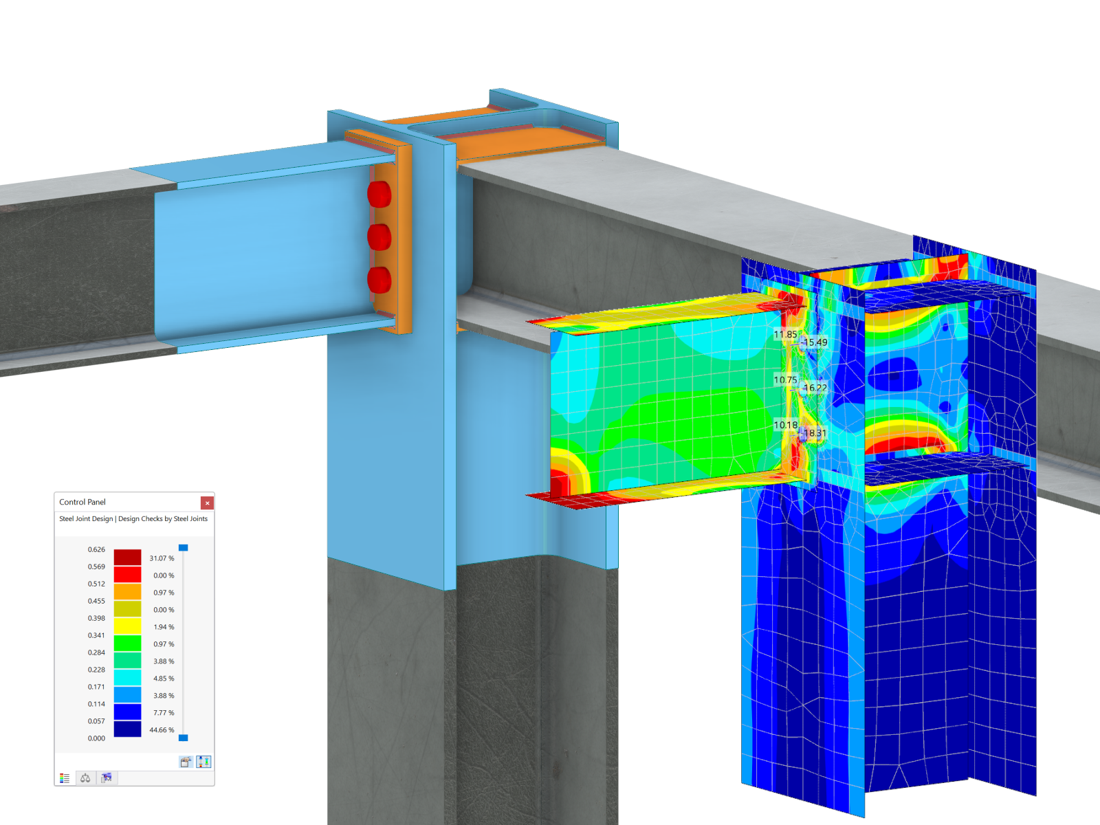The height and width of the screenshot is (825, 1100).
Task: Select the bottom red bolt on end plate
Action: (379, 280)
